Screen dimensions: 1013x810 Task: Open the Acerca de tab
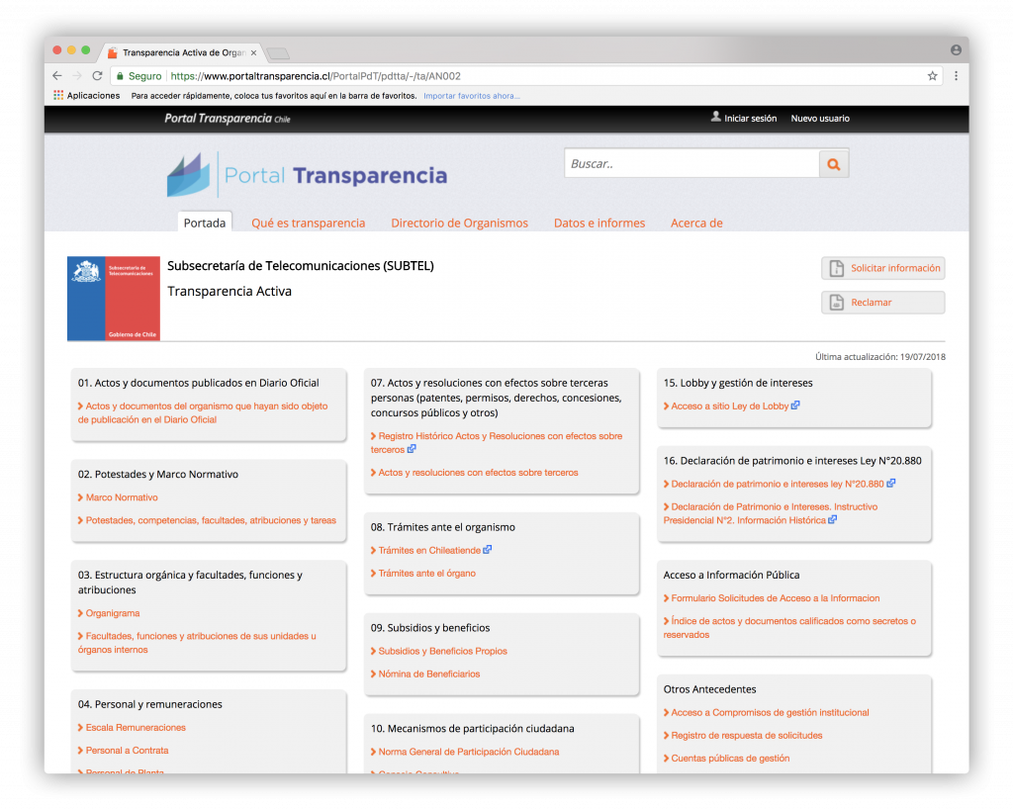click(x=696, y=223)
